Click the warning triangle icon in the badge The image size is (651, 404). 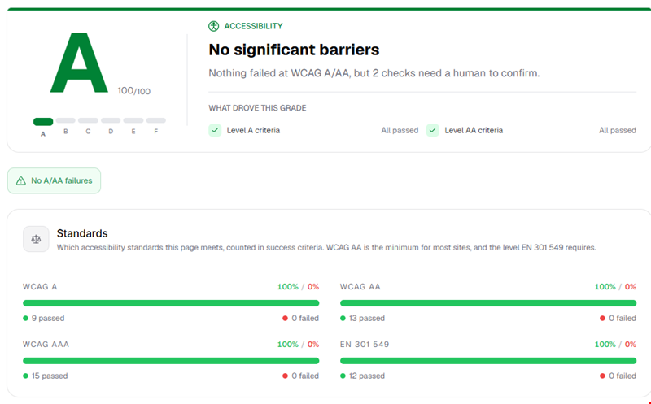pyautogui.click(x=21, y=180)
